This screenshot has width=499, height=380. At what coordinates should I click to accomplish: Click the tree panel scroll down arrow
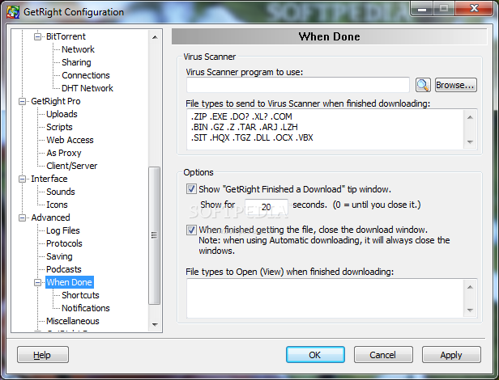(155, 324)
